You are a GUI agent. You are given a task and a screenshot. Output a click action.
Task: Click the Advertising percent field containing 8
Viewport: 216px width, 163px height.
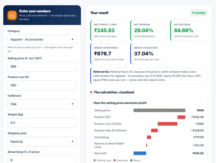coord(42,160)
